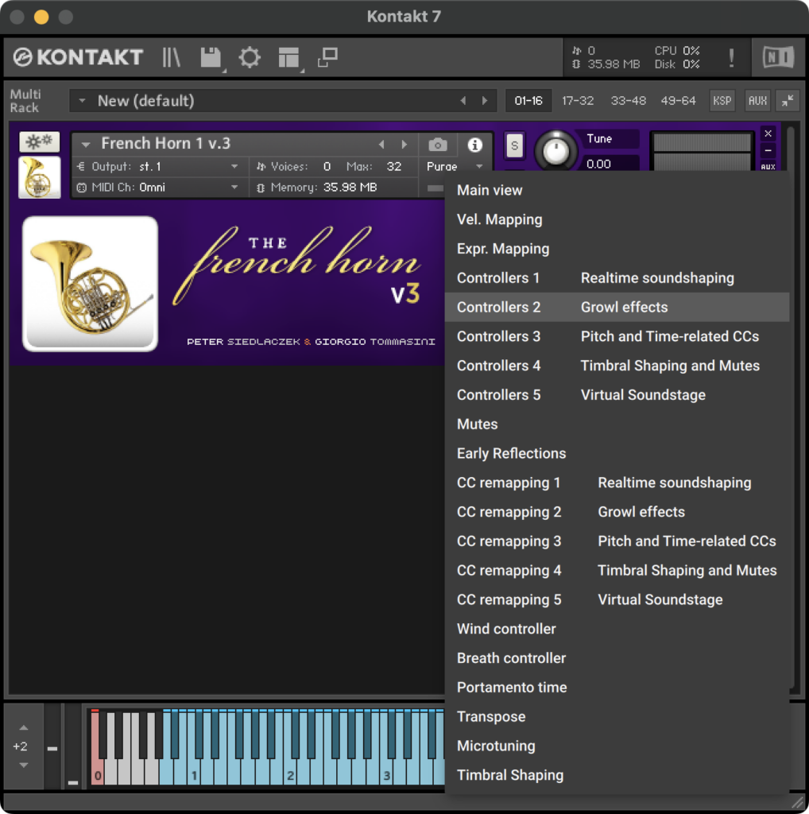Choose Vel. Mapping menu item
809x814 pixels.
point(617,219)
